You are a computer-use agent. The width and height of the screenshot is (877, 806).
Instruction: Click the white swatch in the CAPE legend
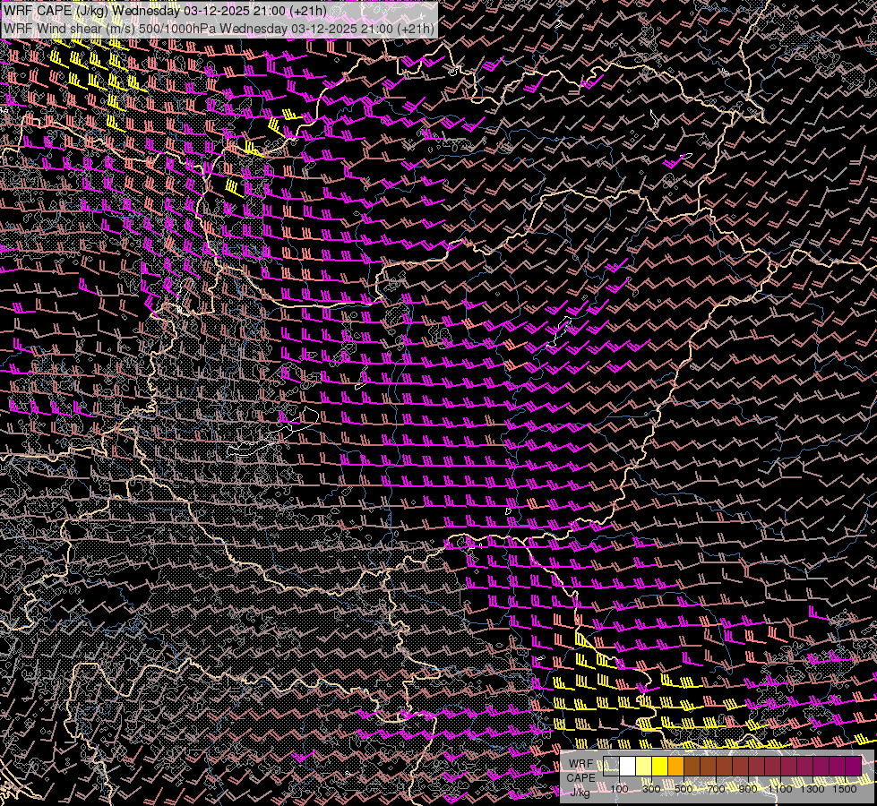[x=627, y=767]
